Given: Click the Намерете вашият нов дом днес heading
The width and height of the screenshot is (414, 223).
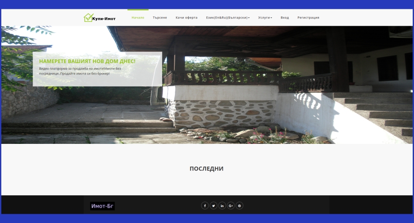Looking at the screenshot, I should point(87,61).
